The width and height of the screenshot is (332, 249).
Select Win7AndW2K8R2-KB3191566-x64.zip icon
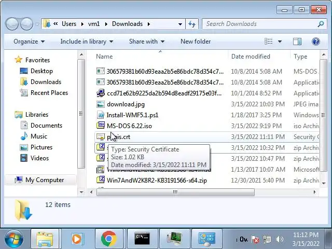point(101,180)
